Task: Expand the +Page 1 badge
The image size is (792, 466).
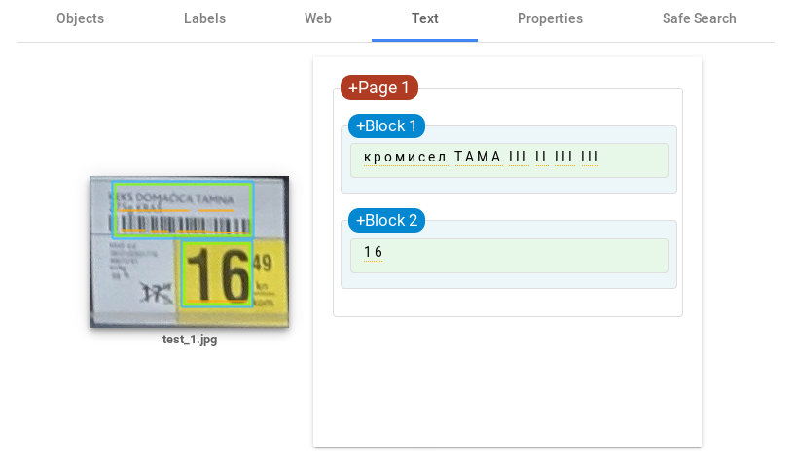Action: coord(378,88)
